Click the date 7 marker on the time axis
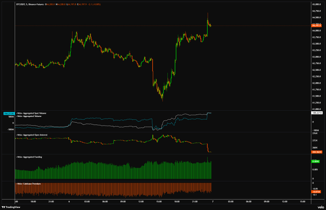 tap(213, 201)
